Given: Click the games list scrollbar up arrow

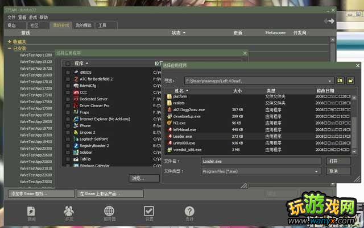Looking at the screenshot, I should click(x=332, y=40).
